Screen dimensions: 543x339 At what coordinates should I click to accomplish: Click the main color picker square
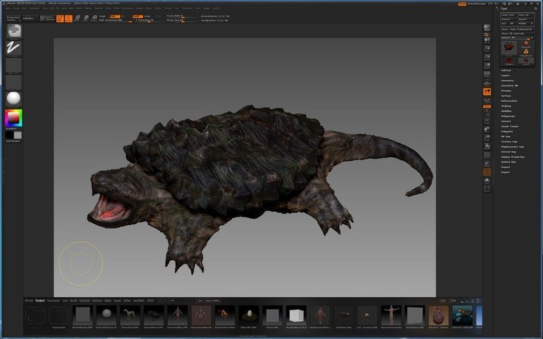pyautogui.click(x=14, y=118)
